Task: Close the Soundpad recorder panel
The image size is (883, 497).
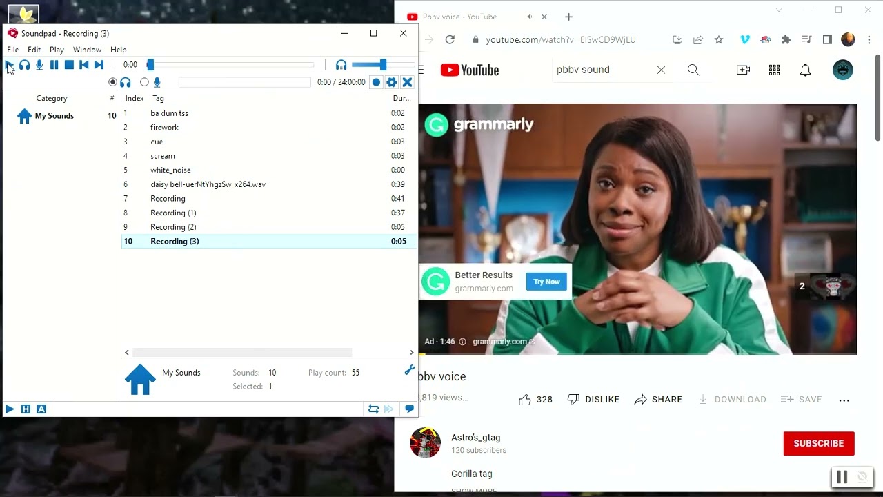Action: tap(407, 82)
